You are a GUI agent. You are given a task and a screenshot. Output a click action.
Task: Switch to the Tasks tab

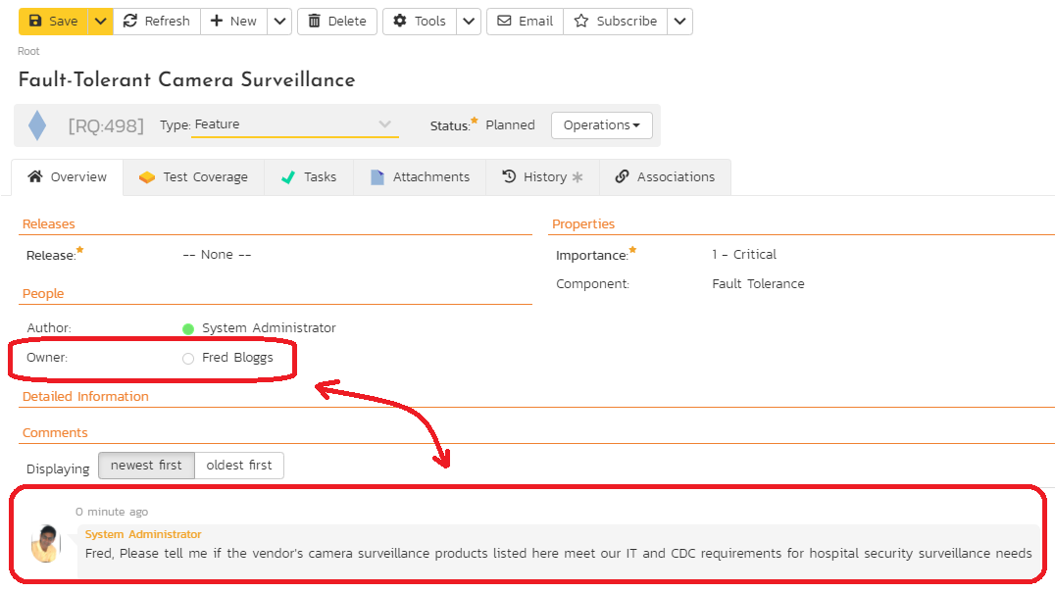pyautogui.click(x=308, y=177)
